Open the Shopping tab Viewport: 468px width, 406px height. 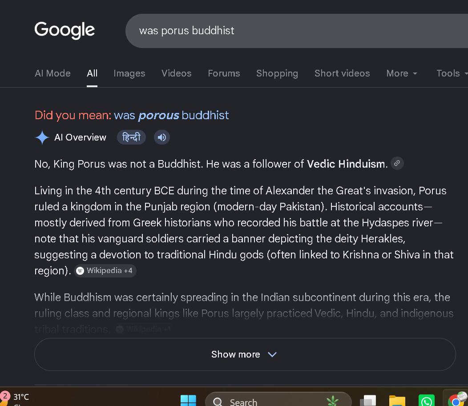[x=277, y=73]
